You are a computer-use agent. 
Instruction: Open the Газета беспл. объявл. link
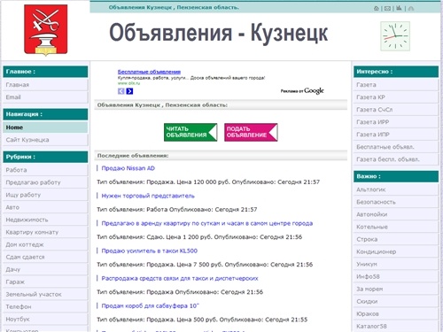(396, 159)
